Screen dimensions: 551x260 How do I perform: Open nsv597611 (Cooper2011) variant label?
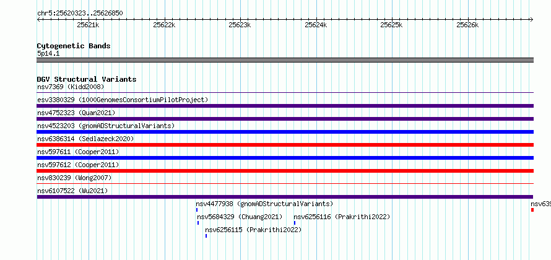(x=78, y=152)
